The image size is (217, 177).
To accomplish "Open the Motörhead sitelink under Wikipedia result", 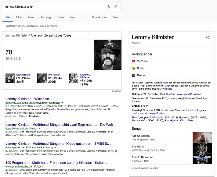I will click(11, 116).
